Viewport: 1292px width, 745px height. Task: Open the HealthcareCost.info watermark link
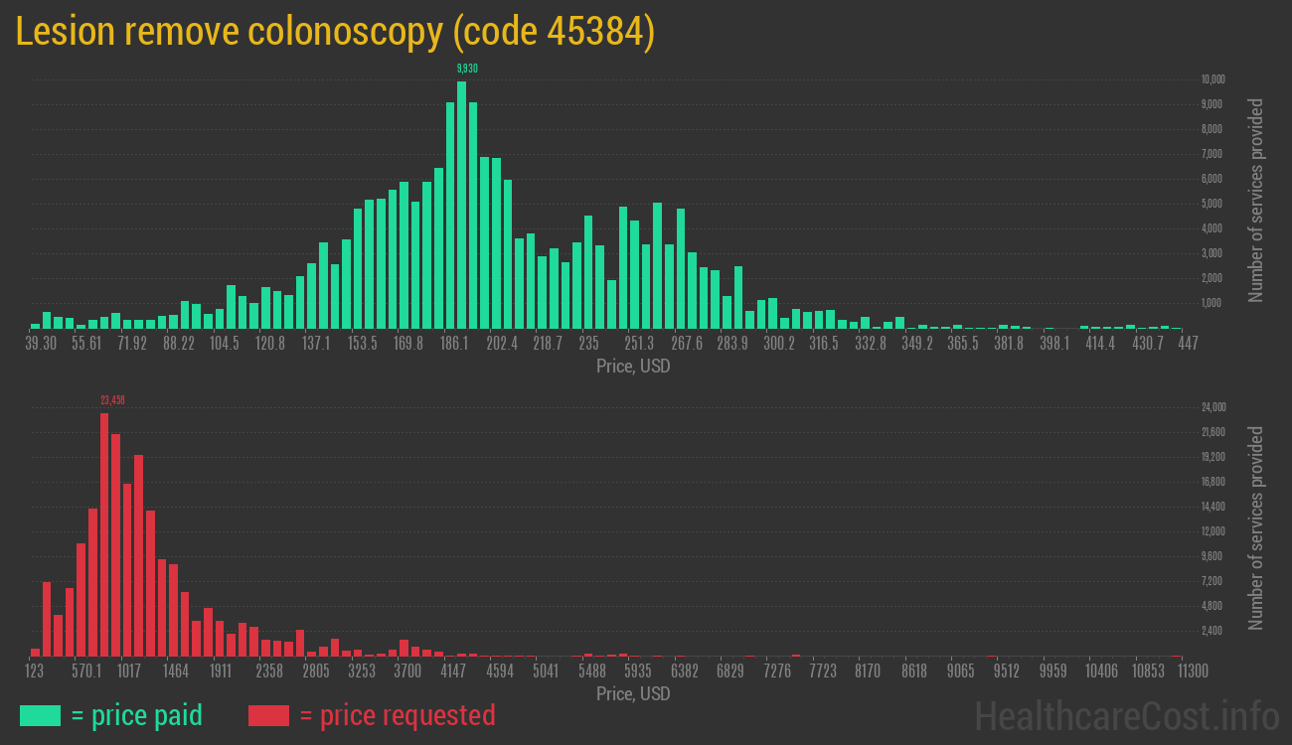[x=1126, y=715]
